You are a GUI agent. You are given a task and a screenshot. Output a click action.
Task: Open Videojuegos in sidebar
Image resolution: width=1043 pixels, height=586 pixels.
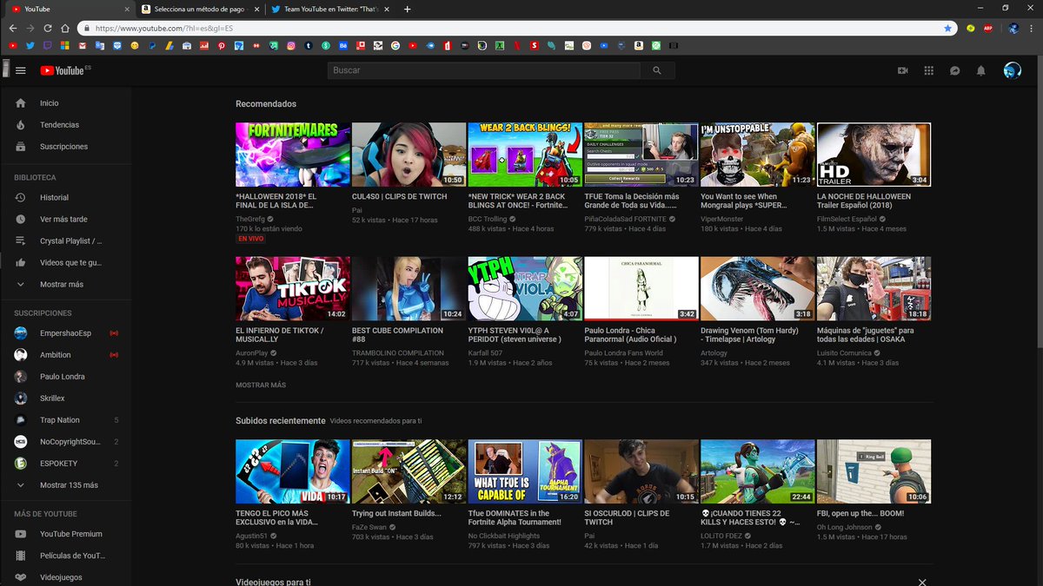pos(66,576)
